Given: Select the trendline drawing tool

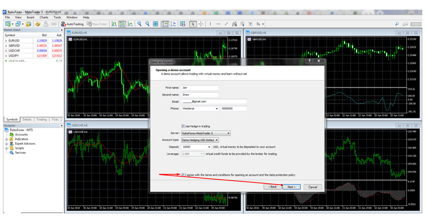Looking at the screenshot, I should tap(226, 24).
